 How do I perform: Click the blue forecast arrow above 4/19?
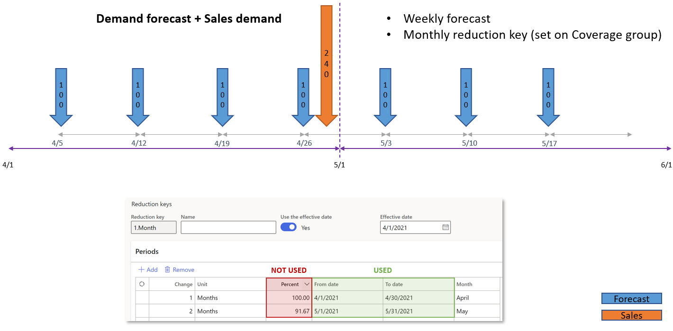pos(222,97)
